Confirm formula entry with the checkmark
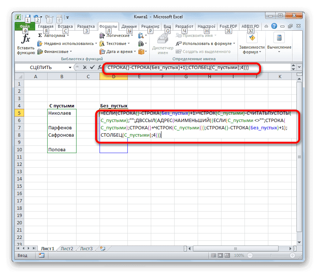 (92, 67)
